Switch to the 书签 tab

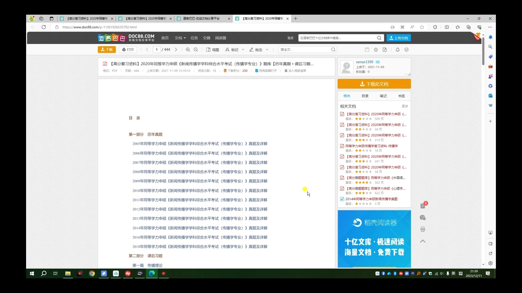tap(402, 96)
